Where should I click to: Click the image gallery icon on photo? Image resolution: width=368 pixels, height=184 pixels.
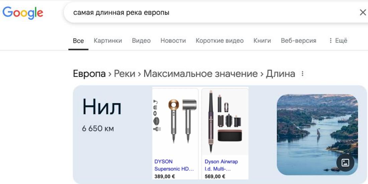coord(345,163)
